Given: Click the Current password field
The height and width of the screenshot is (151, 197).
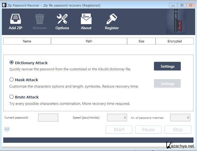Looking at the screenshot, I should [x=48, y=118].
